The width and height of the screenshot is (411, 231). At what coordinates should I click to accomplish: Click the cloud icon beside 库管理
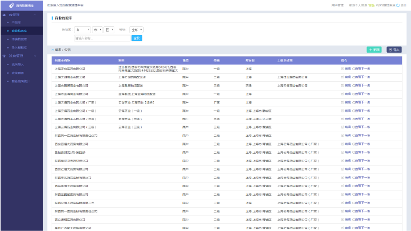(4, 15)
